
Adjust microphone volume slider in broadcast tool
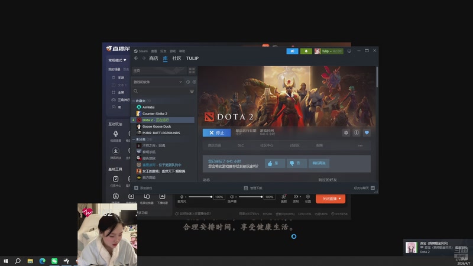(x=200, y=197)
